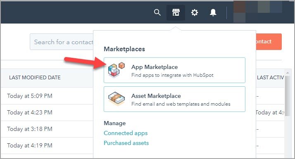Image resolution: width=295 pixels, height=159 pixels.
Task: Open the Connected apps link
Action: 126,133
